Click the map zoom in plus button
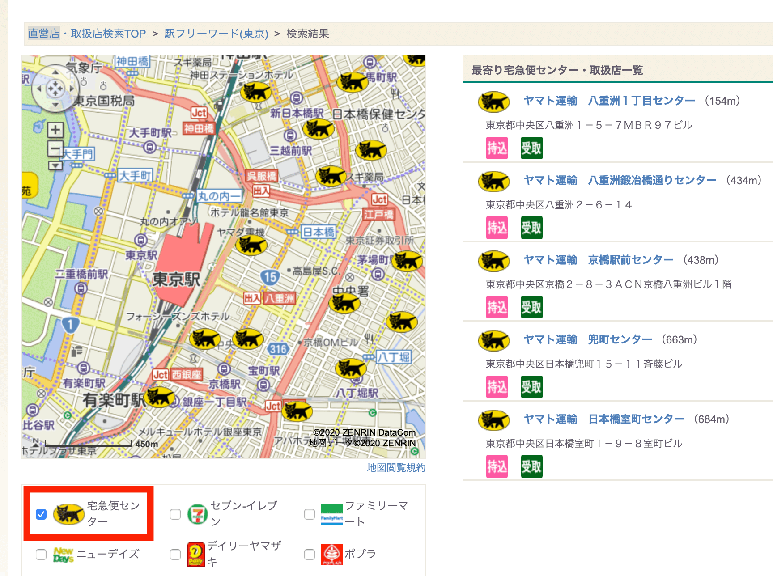Screen dimensions: 773x576 (55, 130)
